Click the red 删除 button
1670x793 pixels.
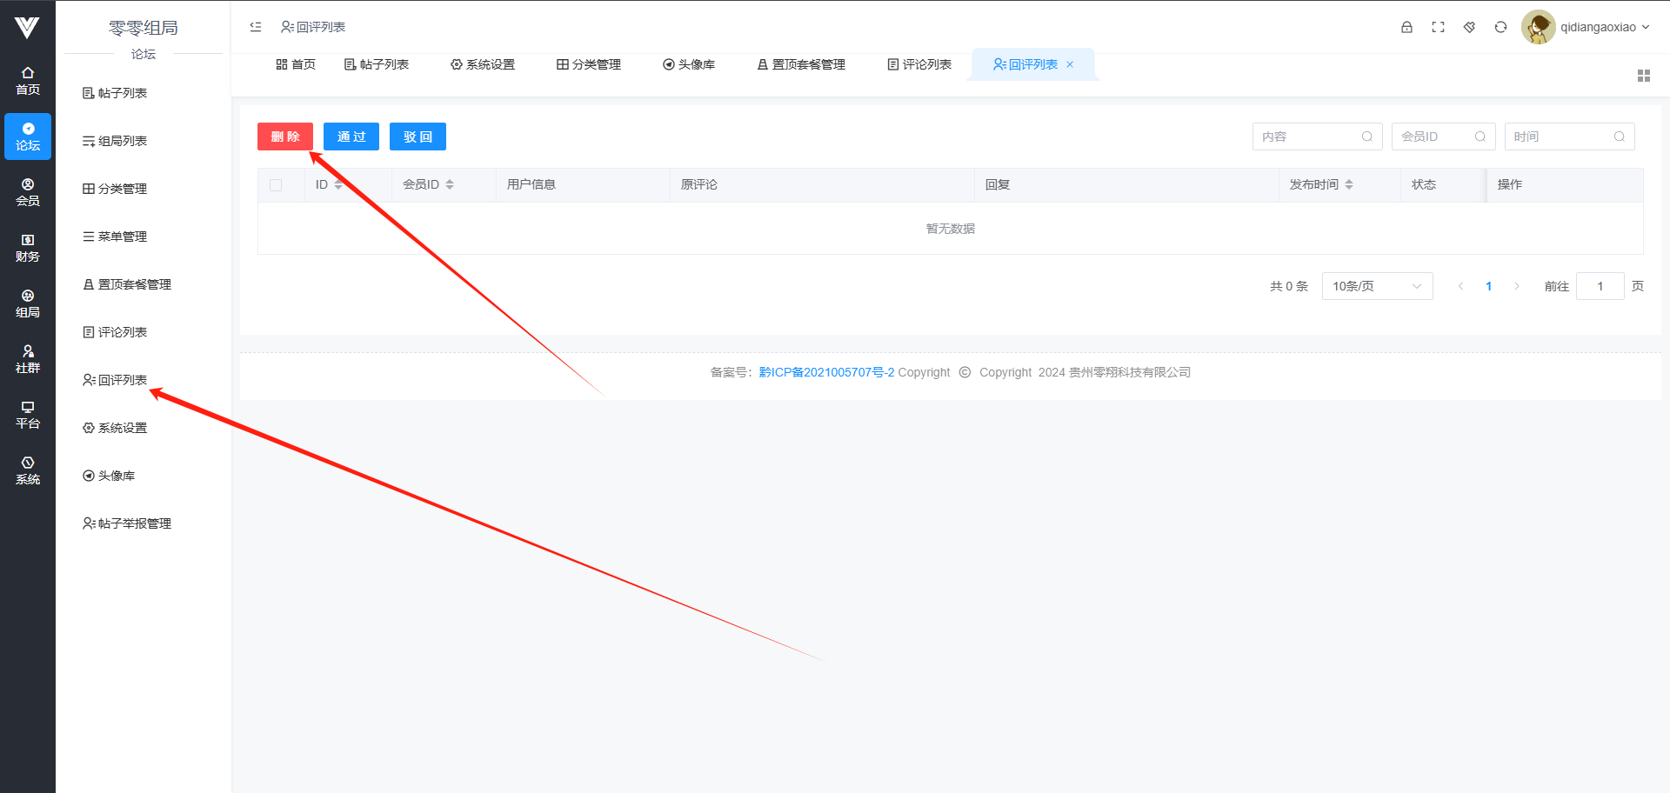[x=285, y=137]
